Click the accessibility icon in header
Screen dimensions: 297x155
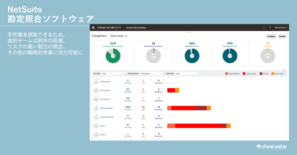pos(270,28)
